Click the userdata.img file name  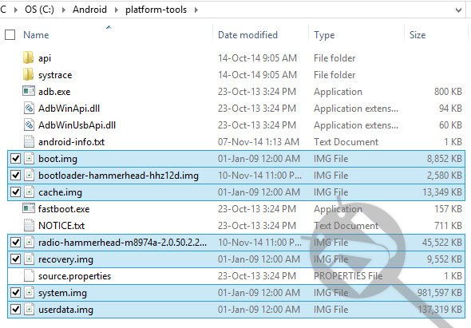point(65,310)
